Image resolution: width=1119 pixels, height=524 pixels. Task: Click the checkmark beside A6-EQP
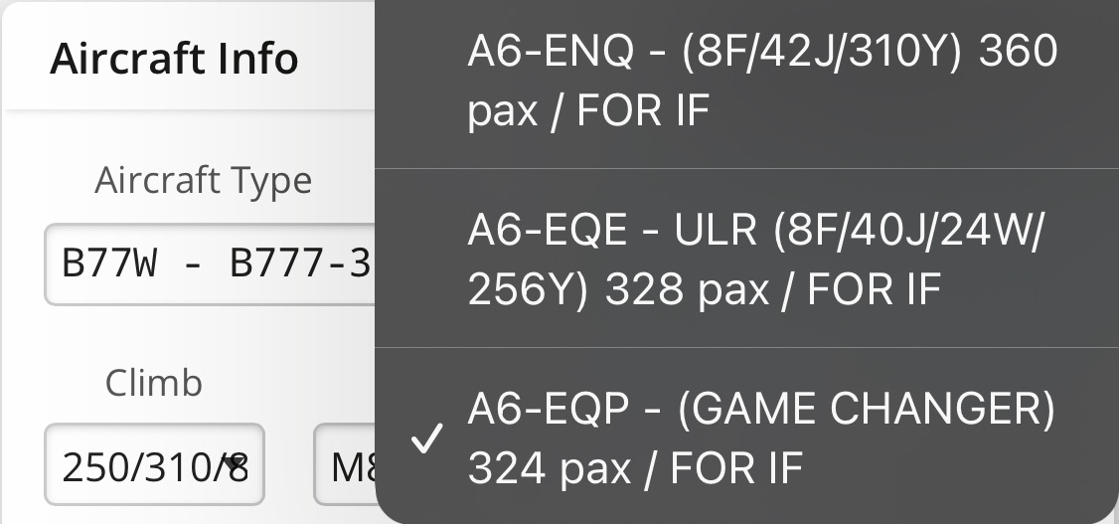click(x=424, y=438)
